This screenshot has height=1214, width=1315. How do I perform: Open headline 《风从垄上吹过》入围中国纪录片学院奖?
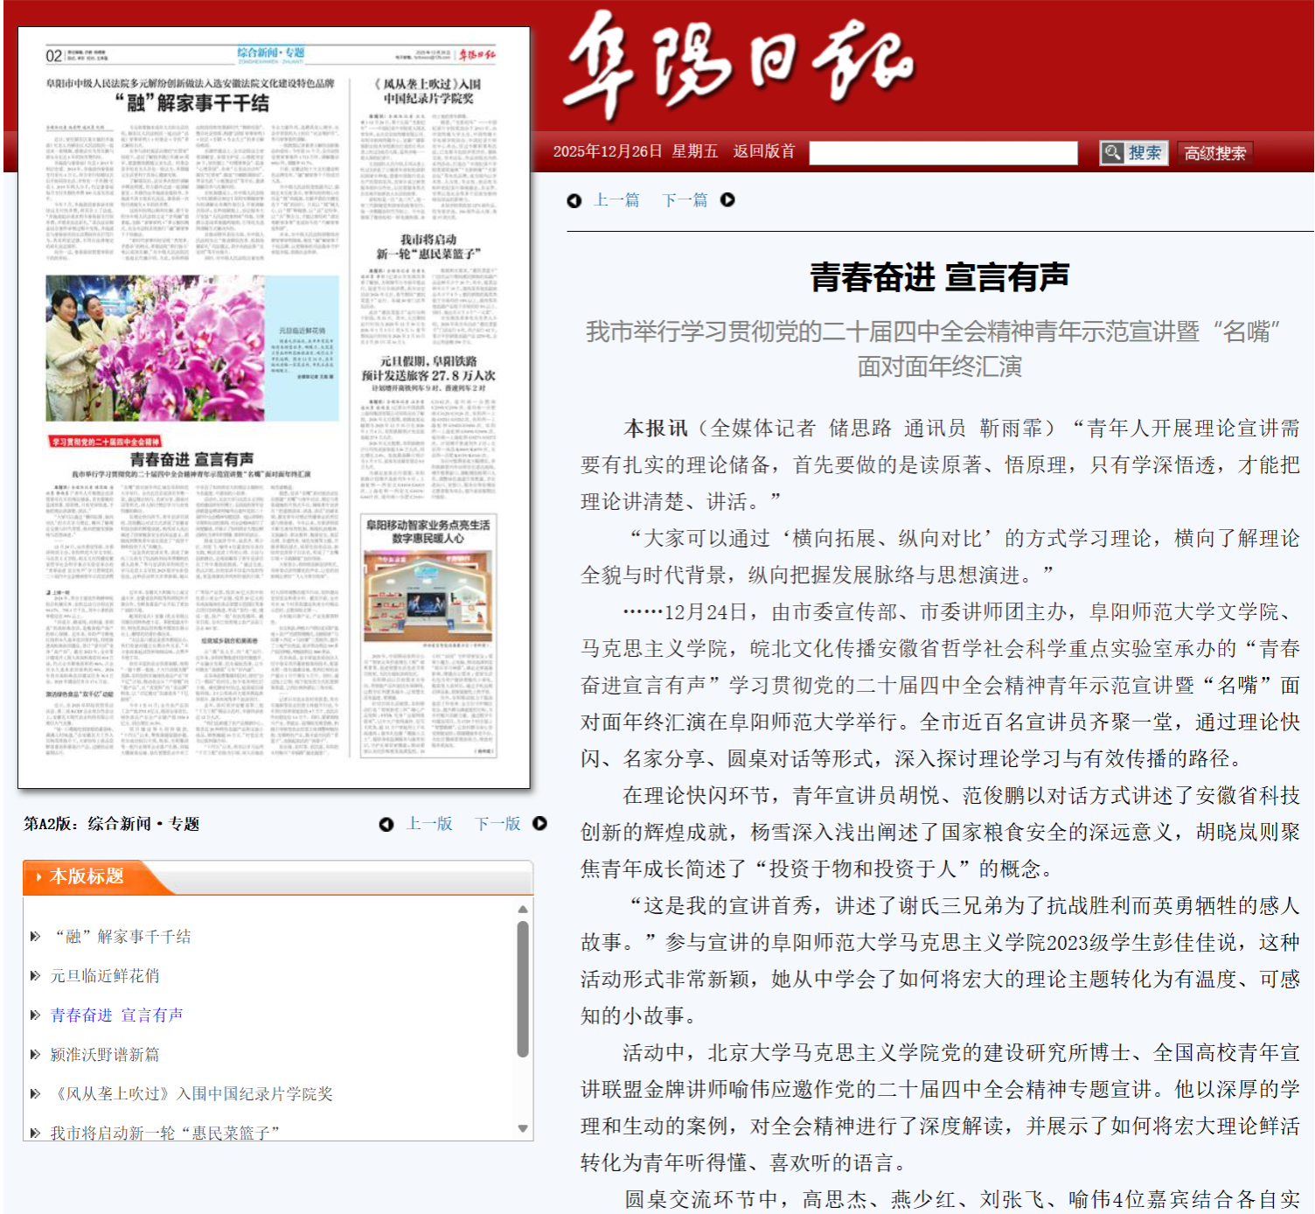pos(191,1094)
